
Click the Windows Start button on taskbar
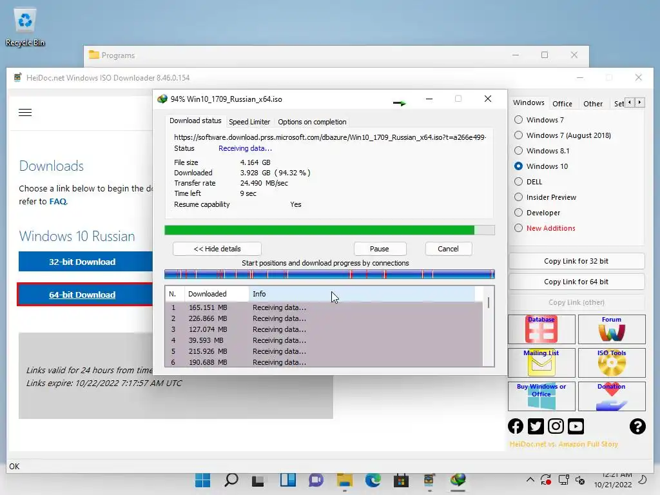point(203,480)
